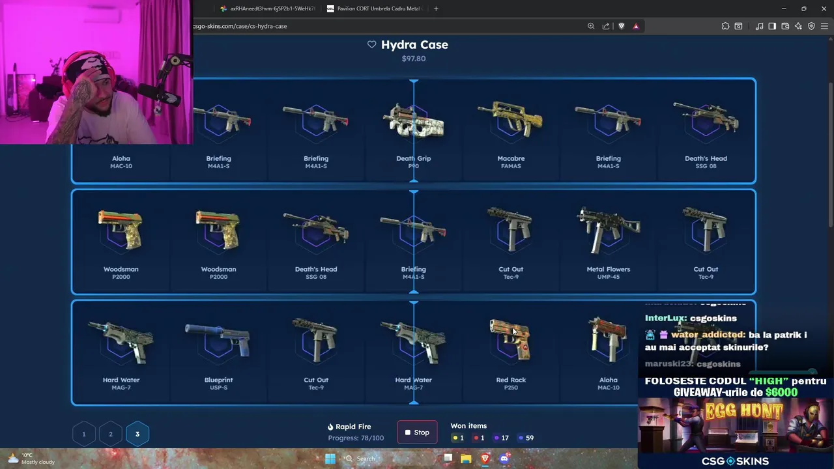Click the red won items counter

(x=478, y=438)
